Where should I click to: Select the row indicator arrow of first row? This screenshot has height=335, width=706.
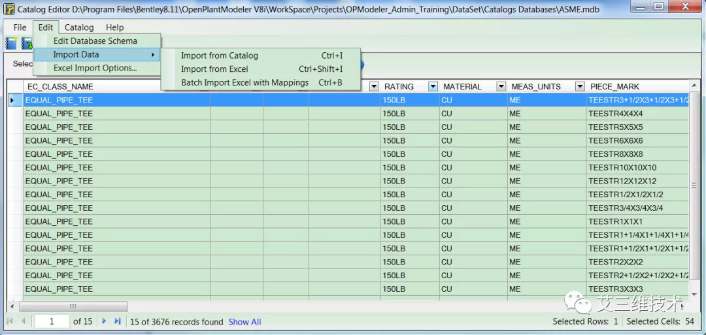tap(12, 100)
